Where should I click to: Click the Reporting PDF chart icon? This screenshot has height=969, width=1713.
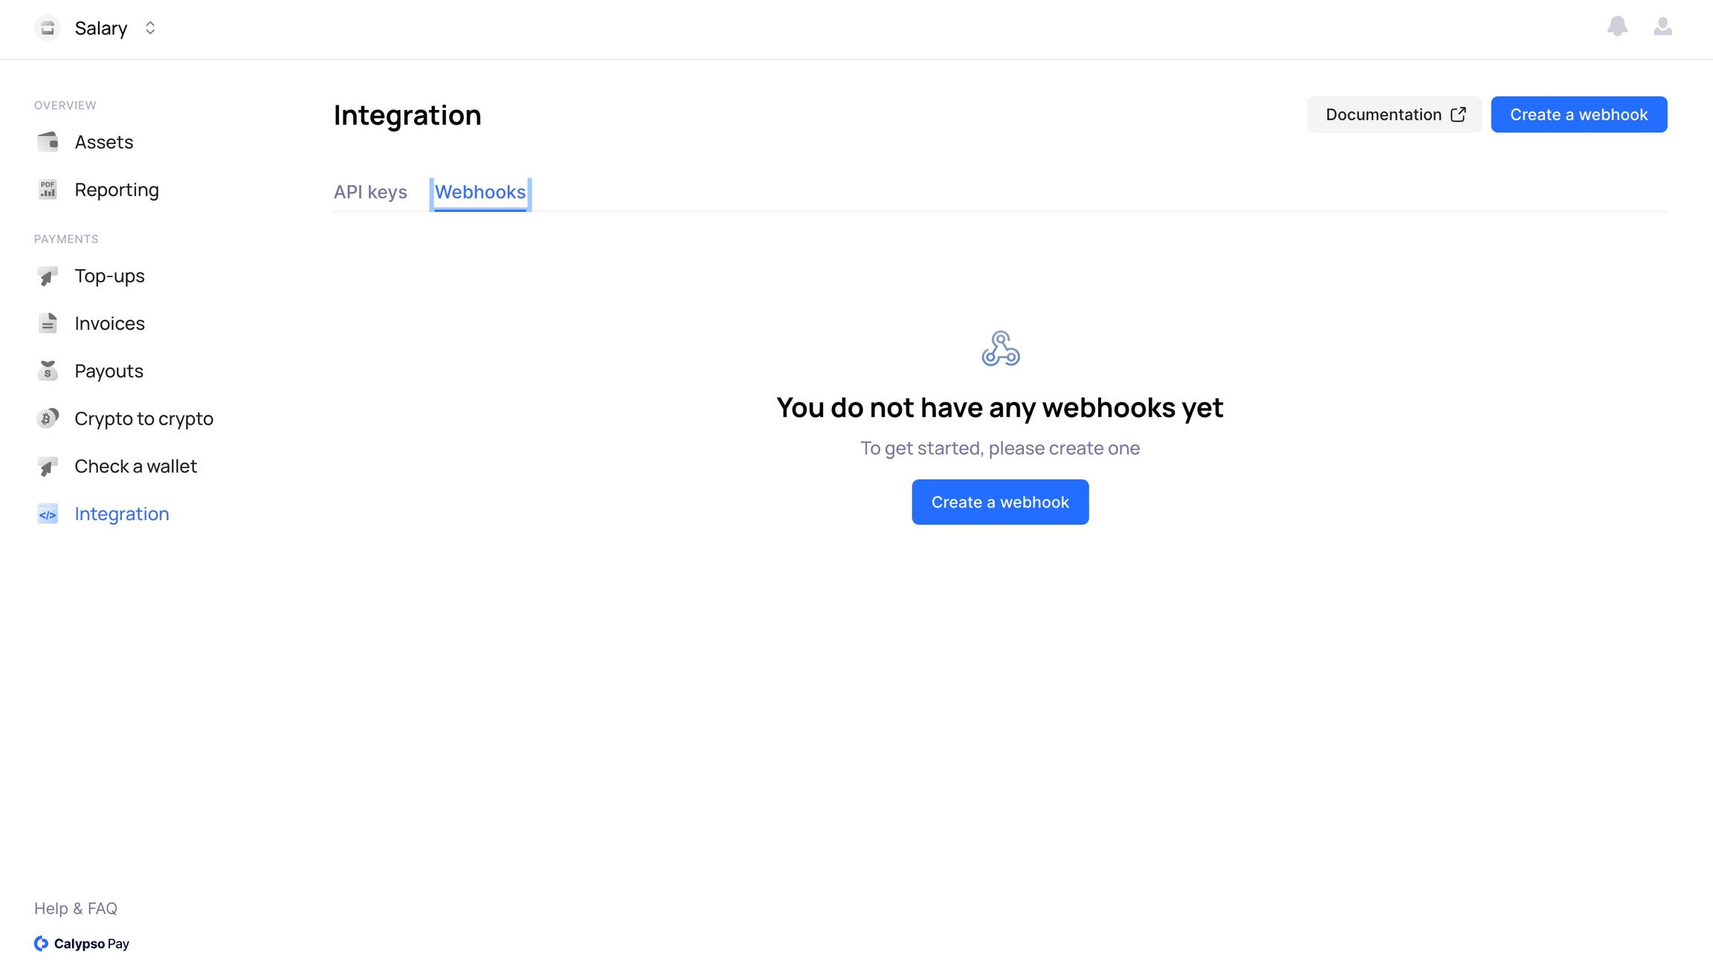pyautogui.click(x=48, y=189)
